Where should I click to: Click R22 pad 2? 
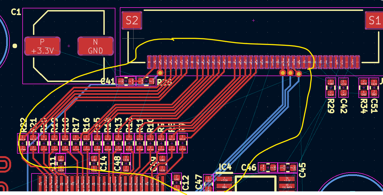point(23,148)
